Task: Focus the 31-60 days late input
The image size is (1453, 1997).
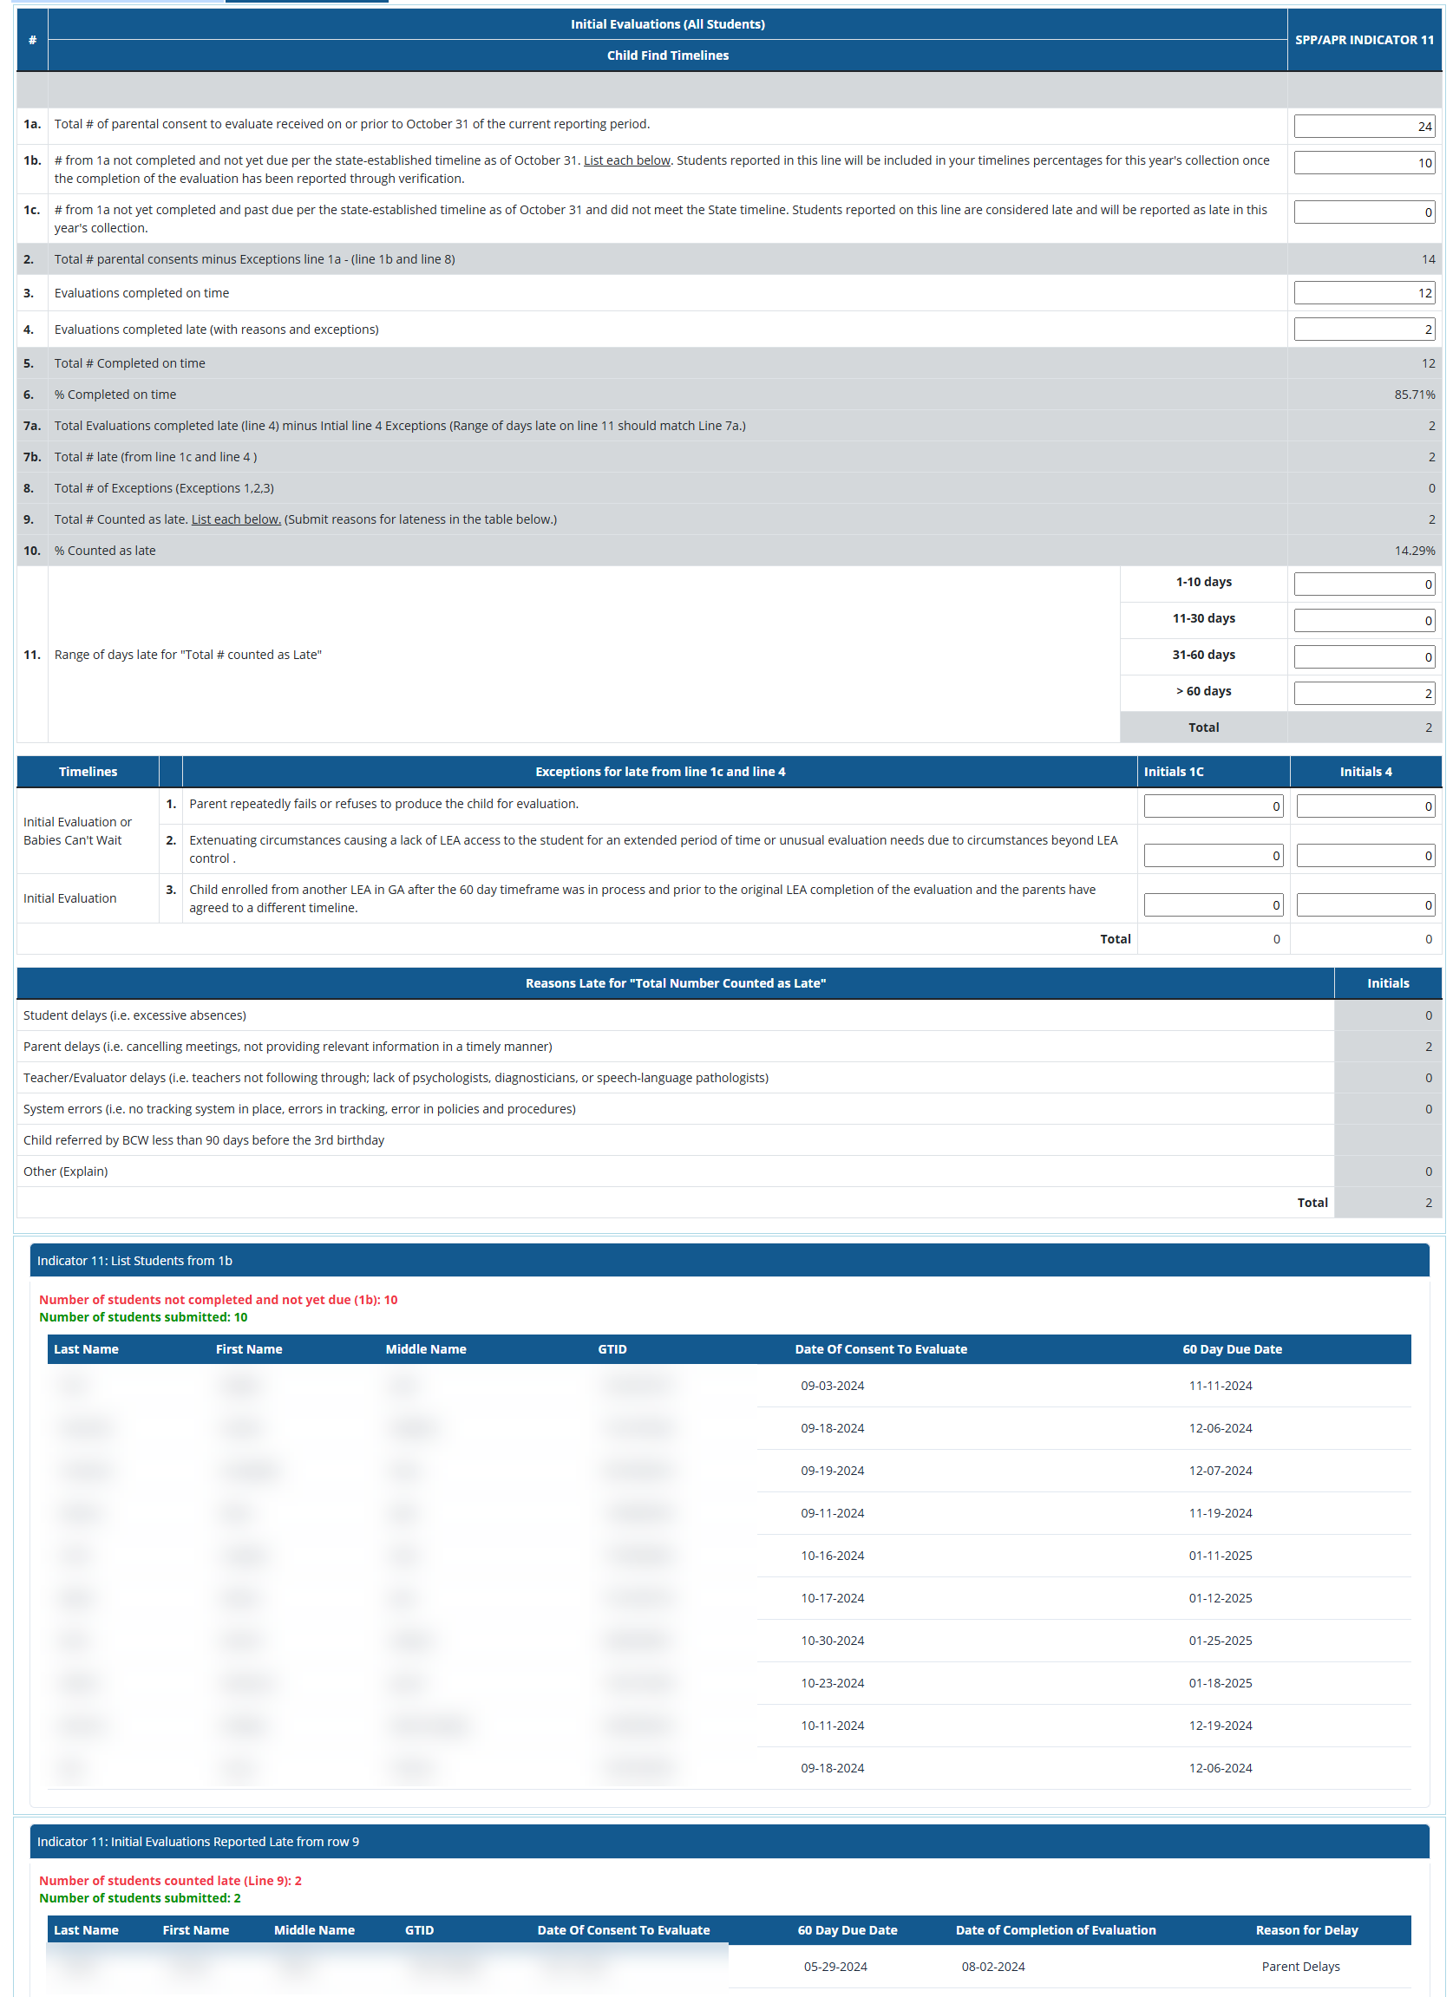Action: pos(1363,657)
